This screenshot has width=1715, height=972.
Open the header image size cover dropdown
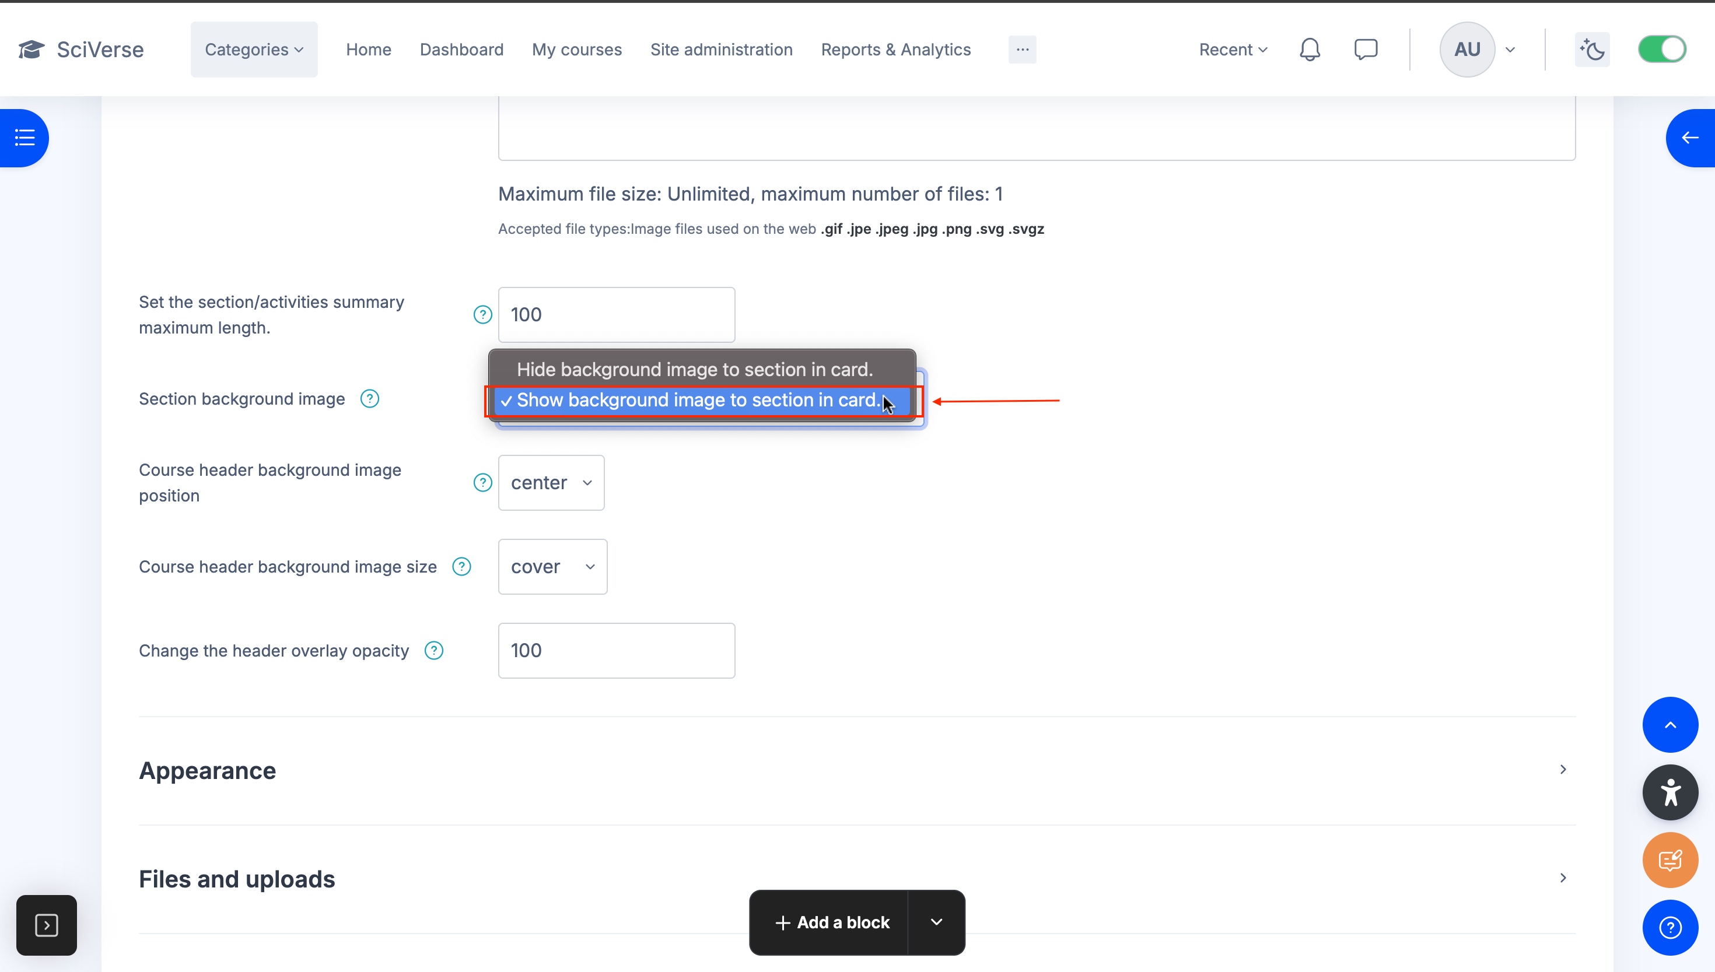pyautogui.click(x=552, y=567)
